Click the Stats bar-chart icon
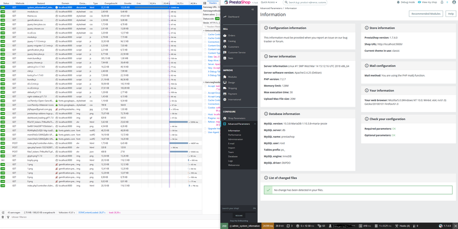Image resolution: width=458 pixels, height=229 pixels. (224, 58)
